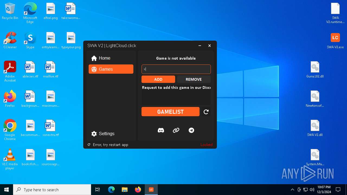
Task: Select the System.Ma dll file on desktop
Action: (x=315, y=157)
